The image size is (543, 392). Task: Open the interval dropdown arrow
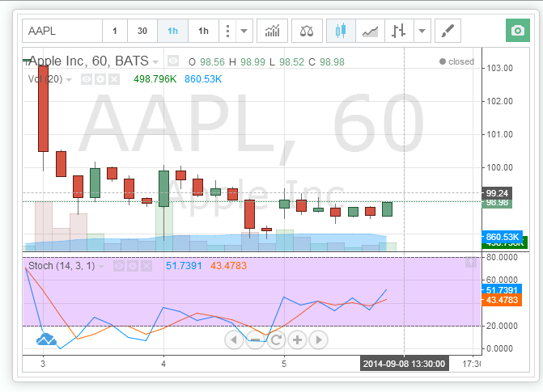point(244,31)
